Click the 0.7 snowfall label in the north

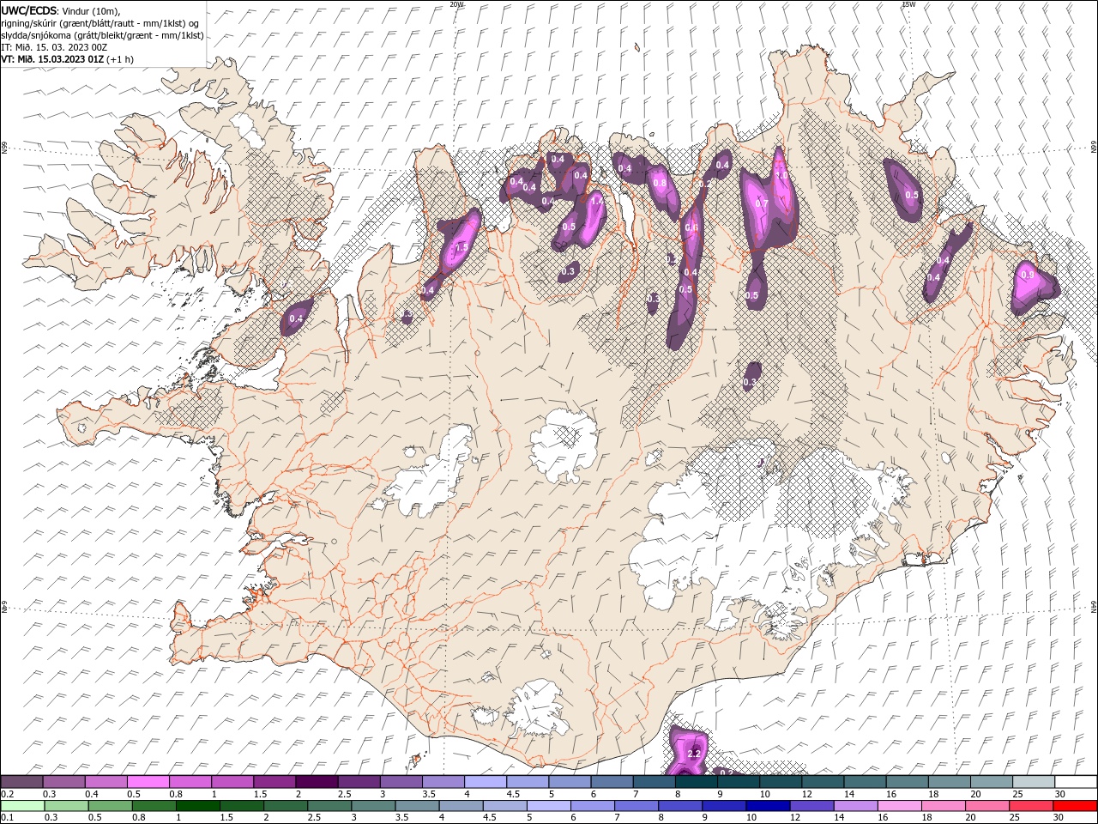pyautogui.click(x=762, y=203)
